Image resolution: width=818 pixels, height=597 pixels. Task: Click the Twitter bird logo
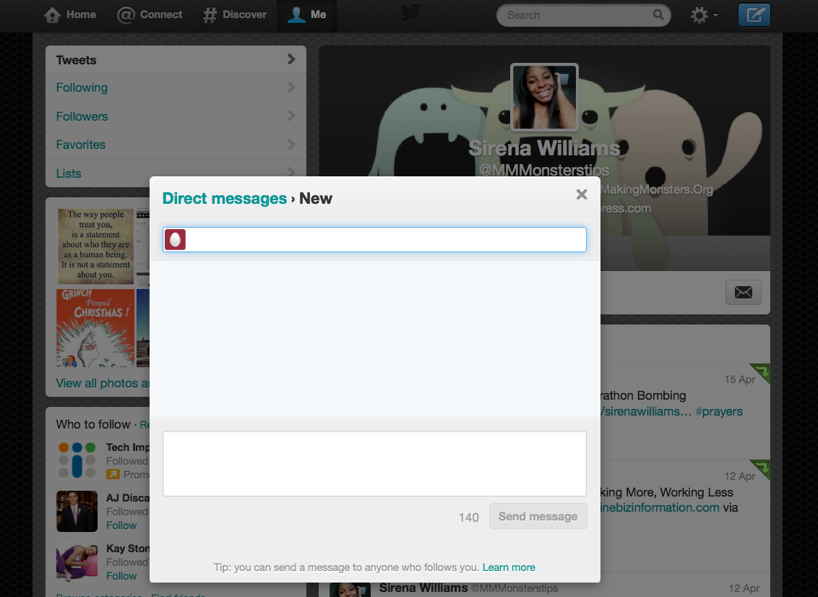tap(410, 12)
